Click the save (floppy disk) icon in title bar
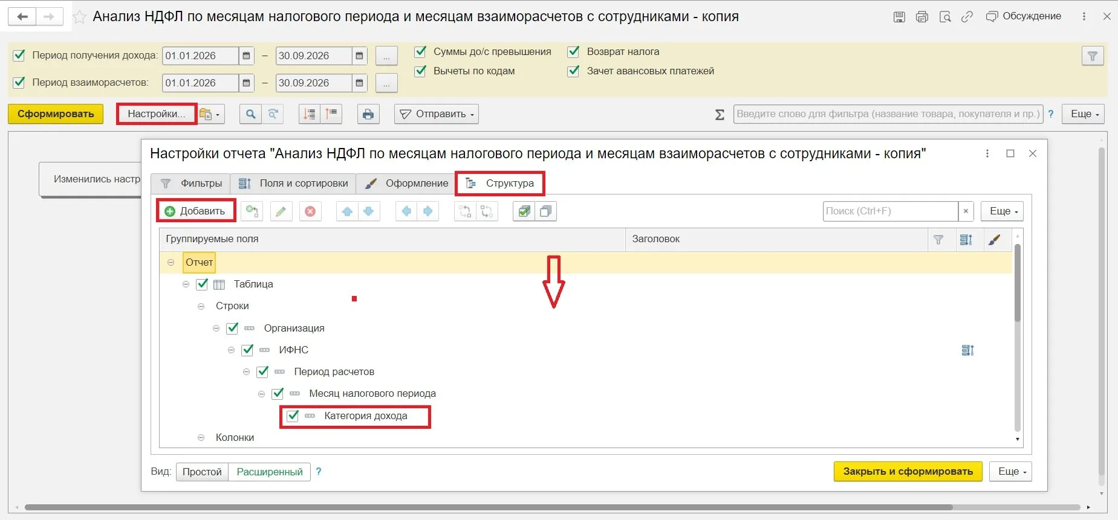The width and height of the screenshot is (1118, 520). (x=899, y=17)
